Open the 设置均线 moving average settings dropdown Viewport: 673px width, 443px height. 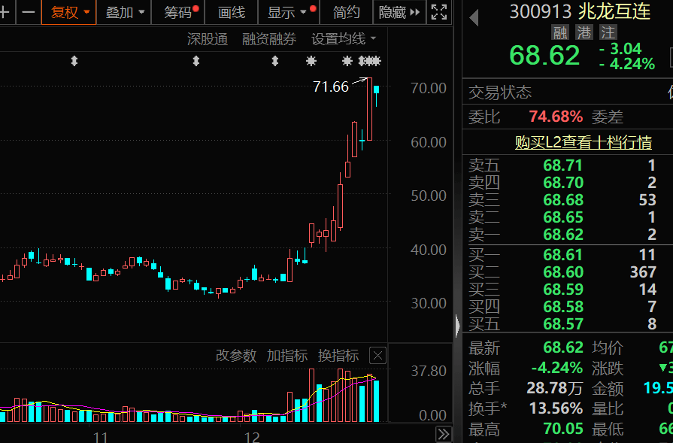[342, 38]
